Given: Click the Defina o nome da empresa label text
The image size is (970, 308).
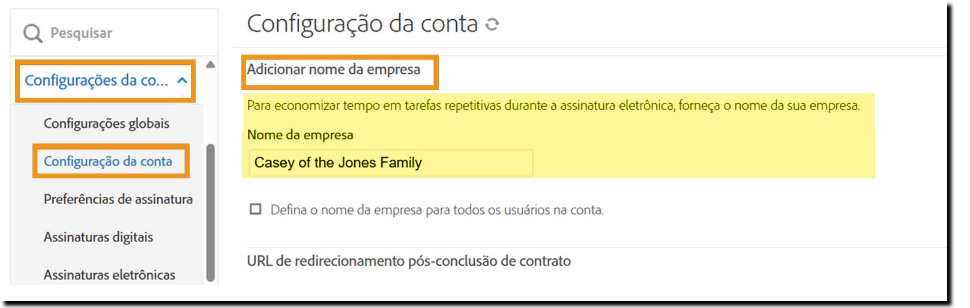Looking at the screenshot, I should pos(437,210).
